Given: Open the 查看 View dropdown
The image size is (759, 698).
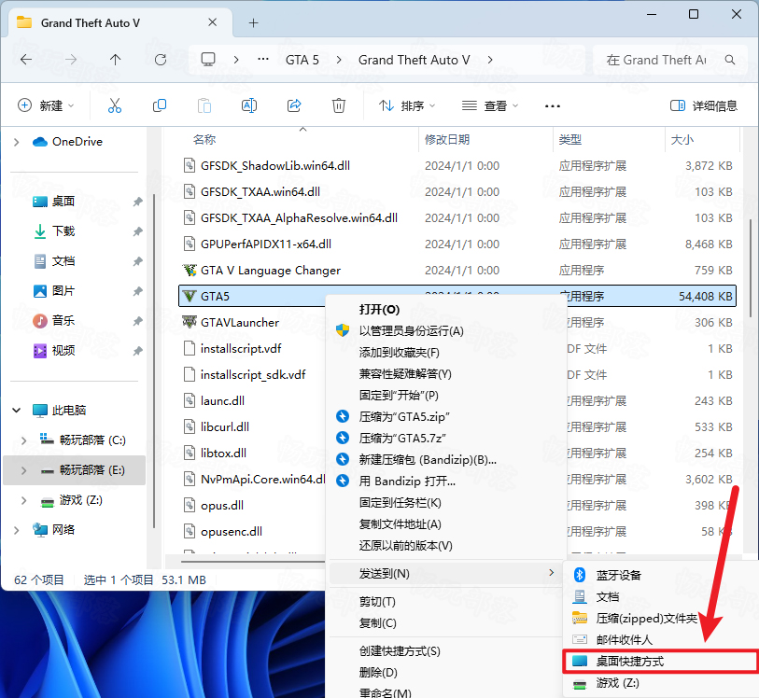Looking at the screenshot, I should [489, 105].
